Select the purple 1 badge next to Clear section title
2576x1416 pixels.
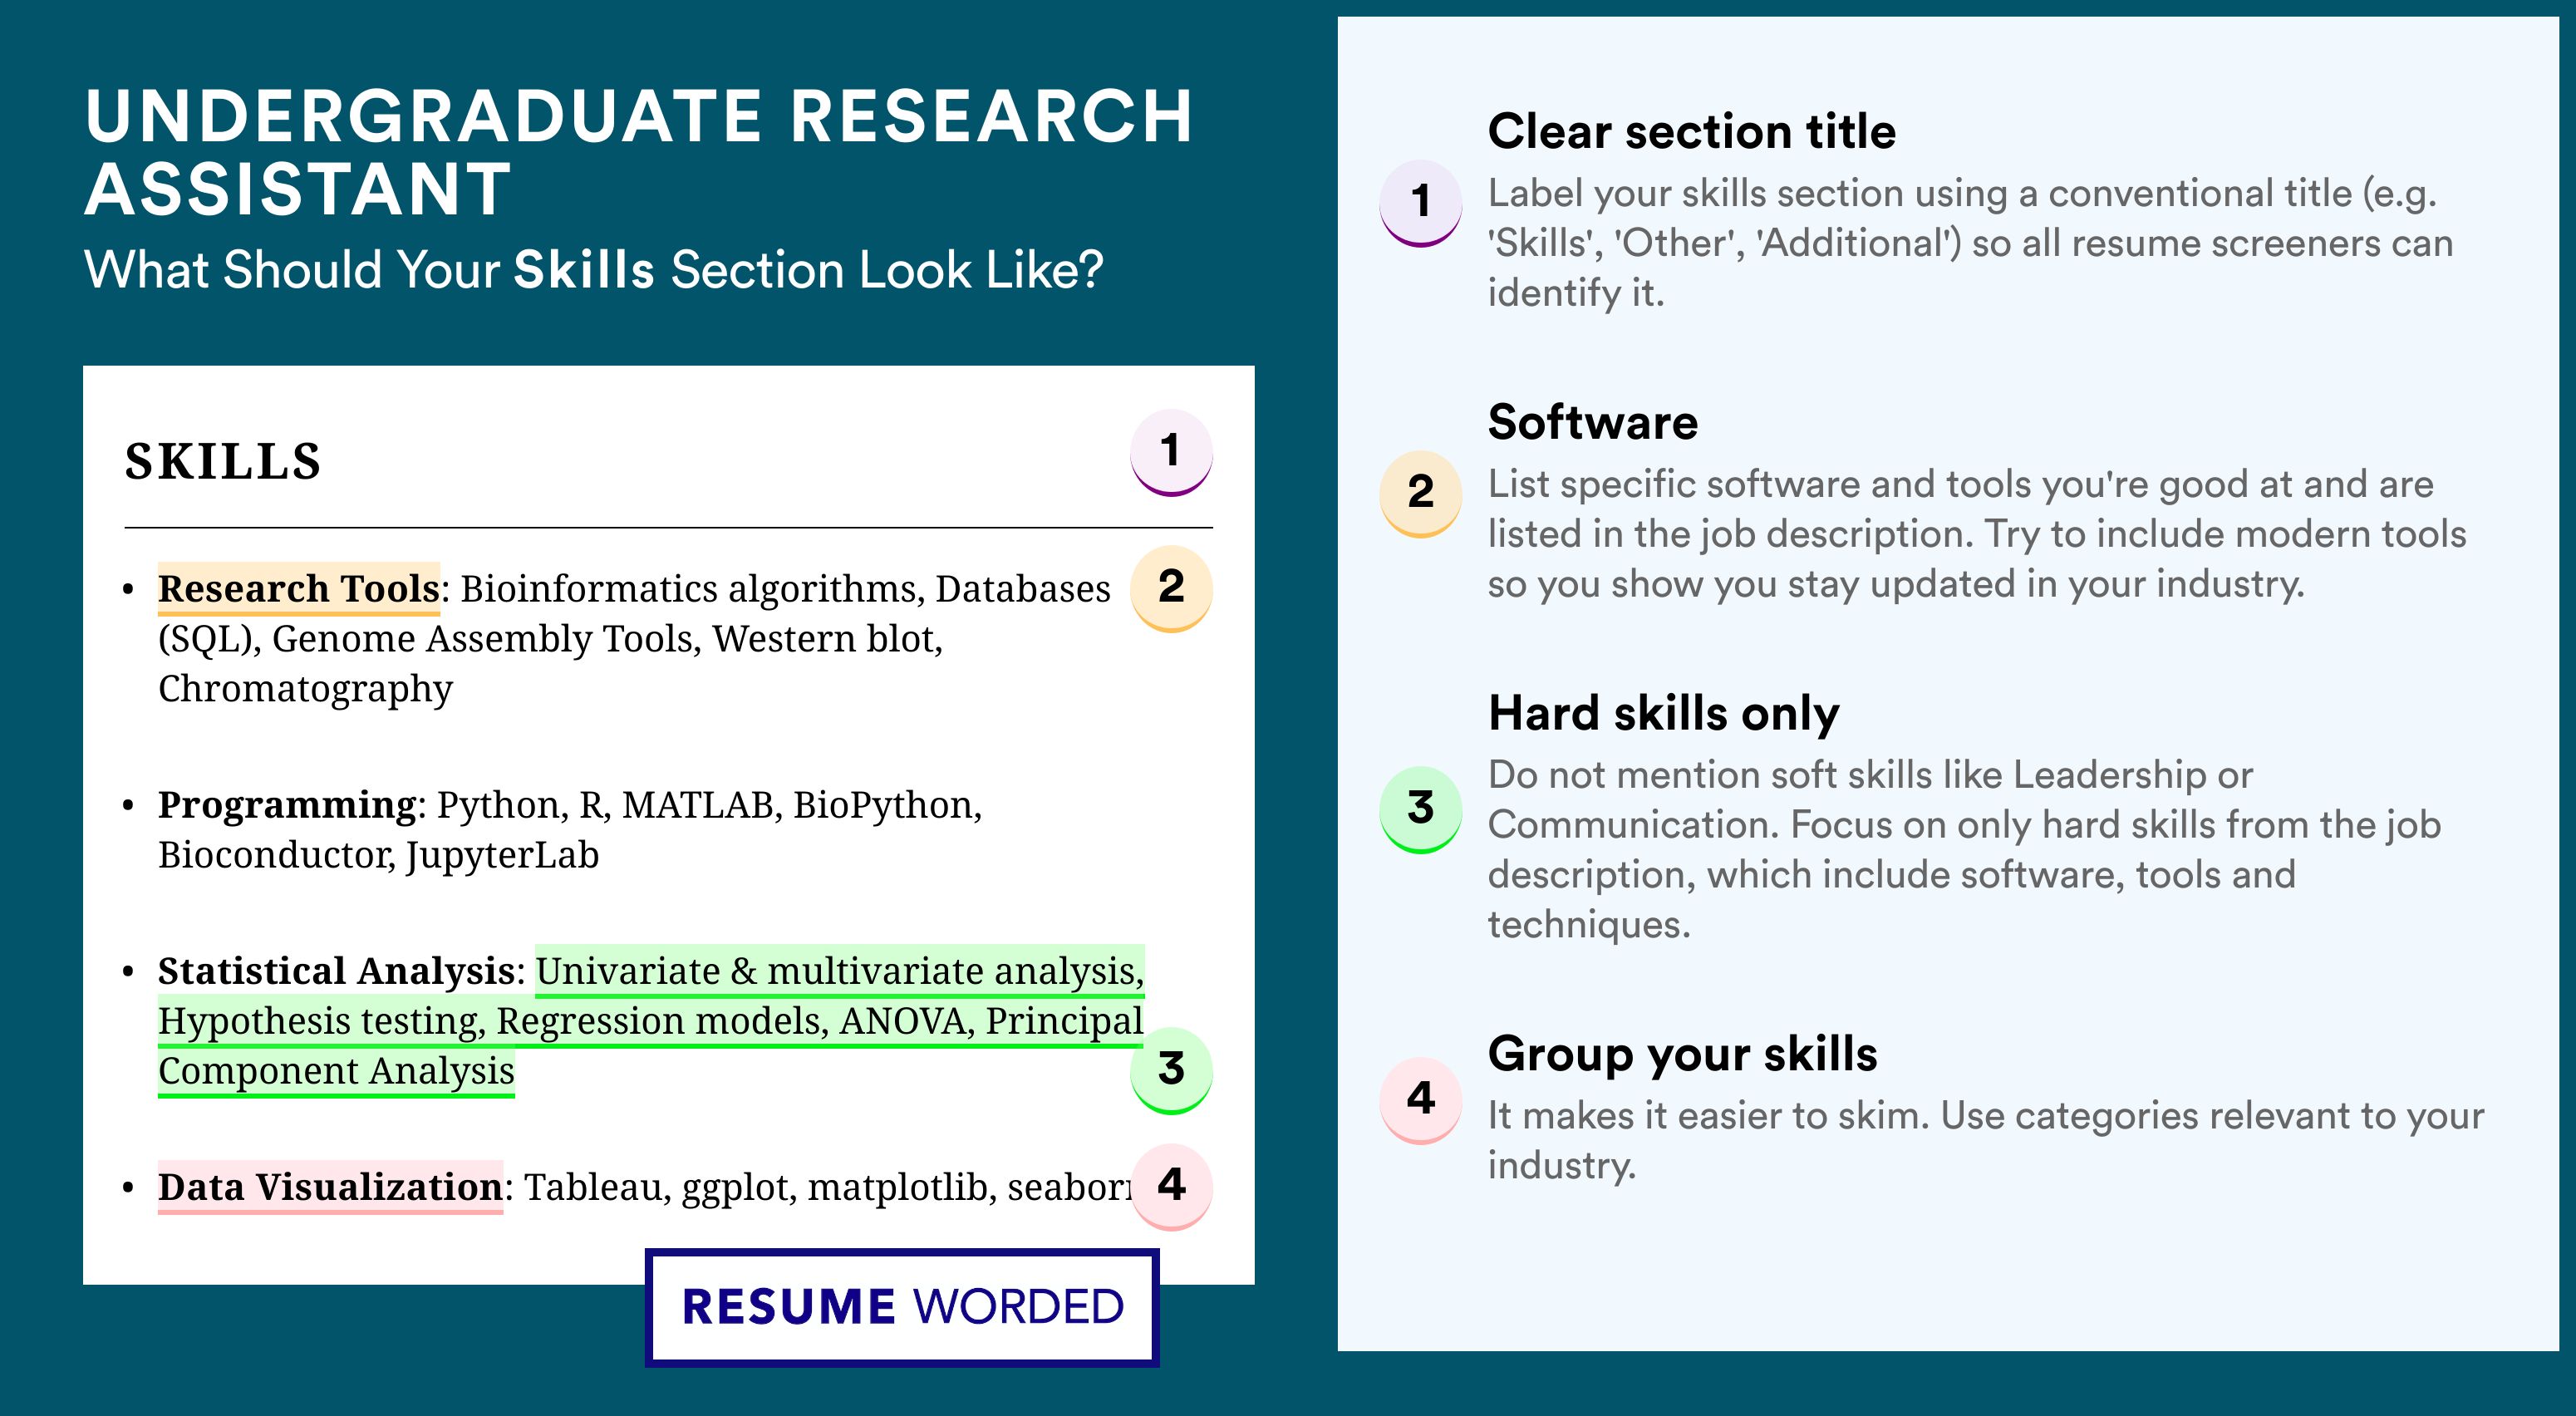coord(1421,203)
